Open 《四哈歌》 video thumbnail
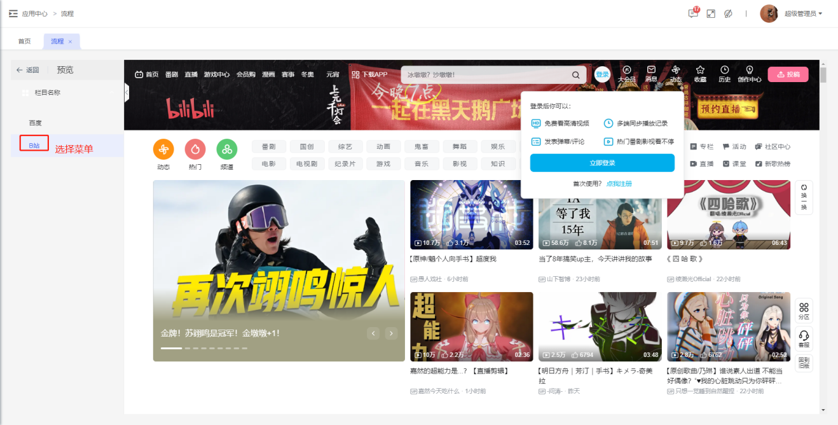This screenshot has width=838, height=425. coord(729,214)
